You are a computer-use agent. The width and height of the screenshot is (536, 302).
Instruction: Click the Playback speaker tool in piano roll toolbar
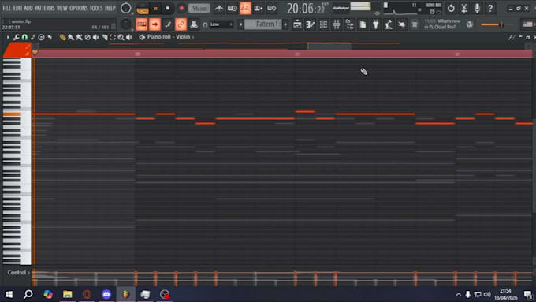129,37
